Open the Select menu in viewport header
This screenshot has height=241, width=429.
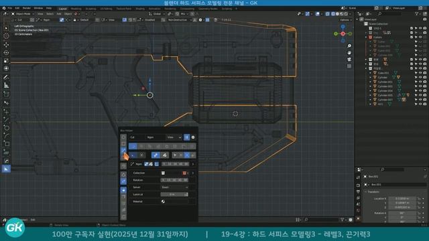[x=50, y=13]
